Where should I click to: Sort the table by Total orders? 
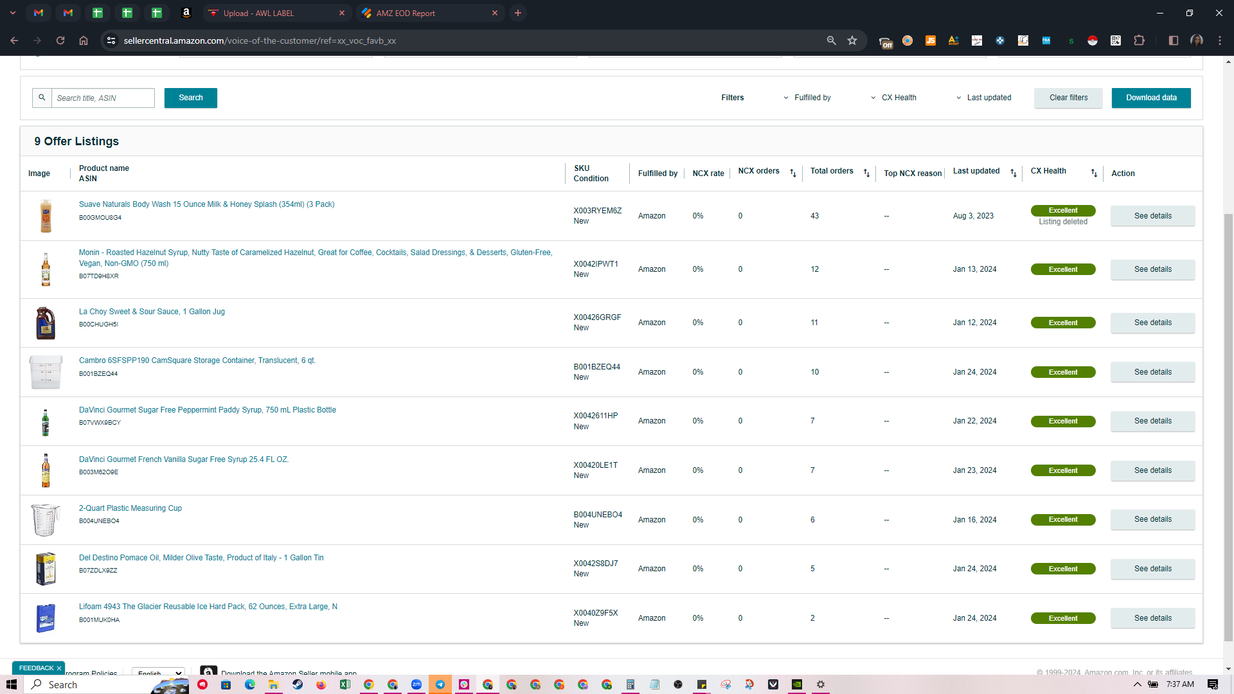coord(866,173)
